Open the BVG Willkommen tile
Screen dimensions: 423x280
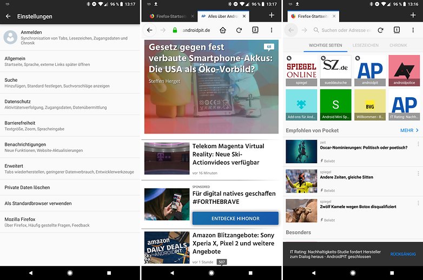click(370, 105)
